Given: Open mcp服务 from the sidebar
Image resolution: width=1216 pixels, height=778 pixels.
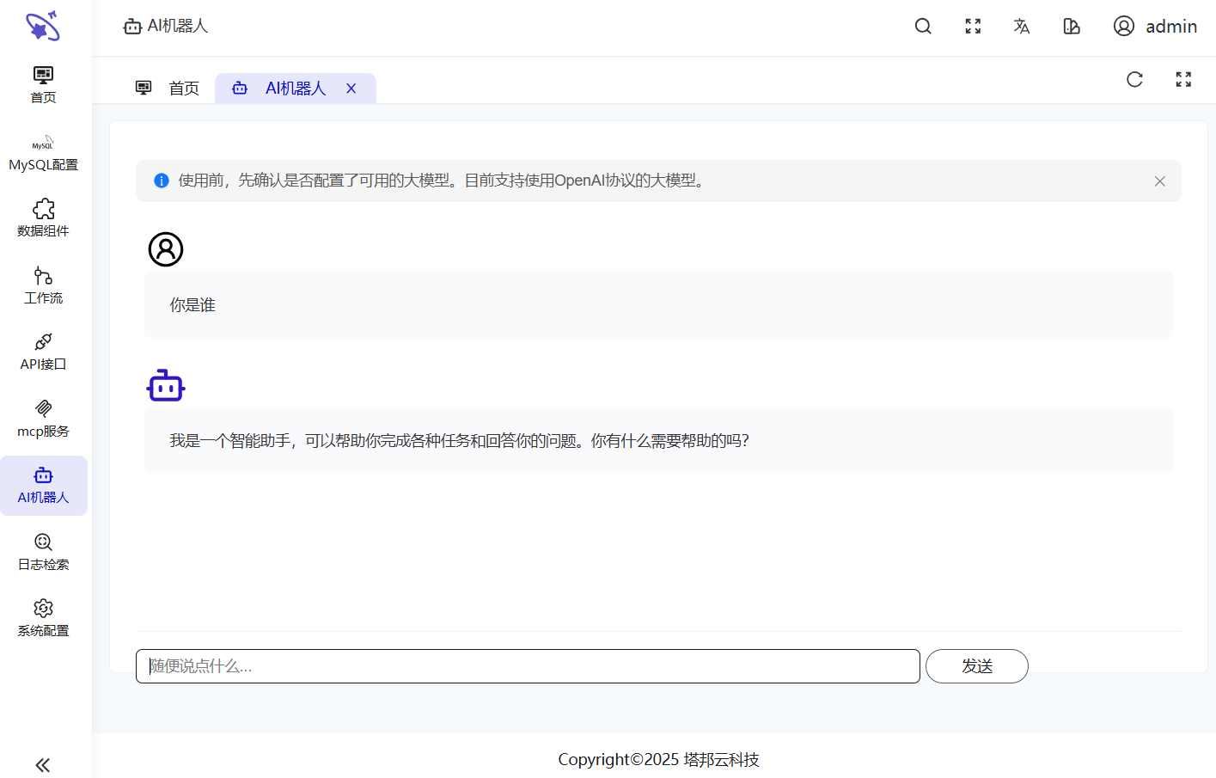Looking at the screenshot, I should point(43,420).
